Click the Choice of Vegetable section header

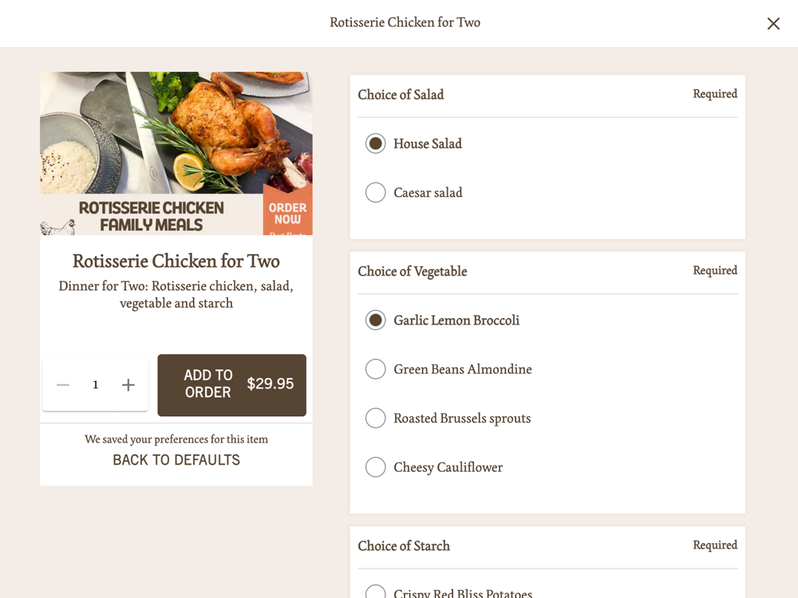click(x=413, y=272)
